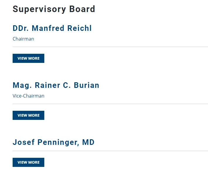This screenshot has width=208, height=176.
Task: Click the Supervisory Board page title
Action: pos(54,9)
